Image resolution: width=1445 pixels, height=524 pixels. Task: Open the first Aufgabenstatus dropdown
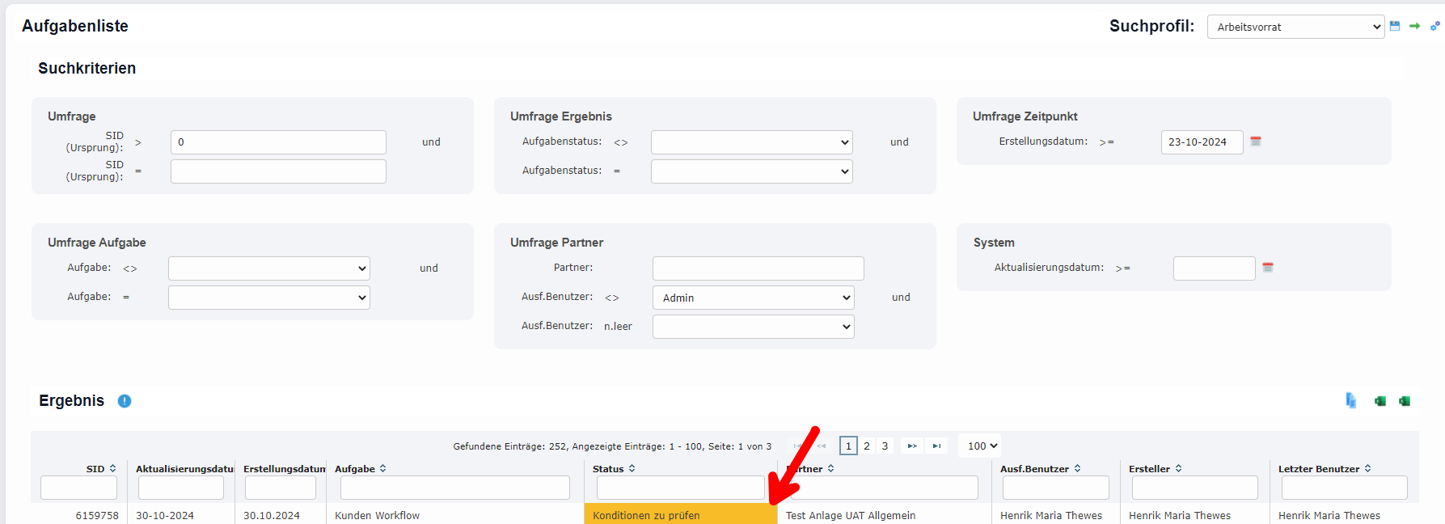point(751,142)
